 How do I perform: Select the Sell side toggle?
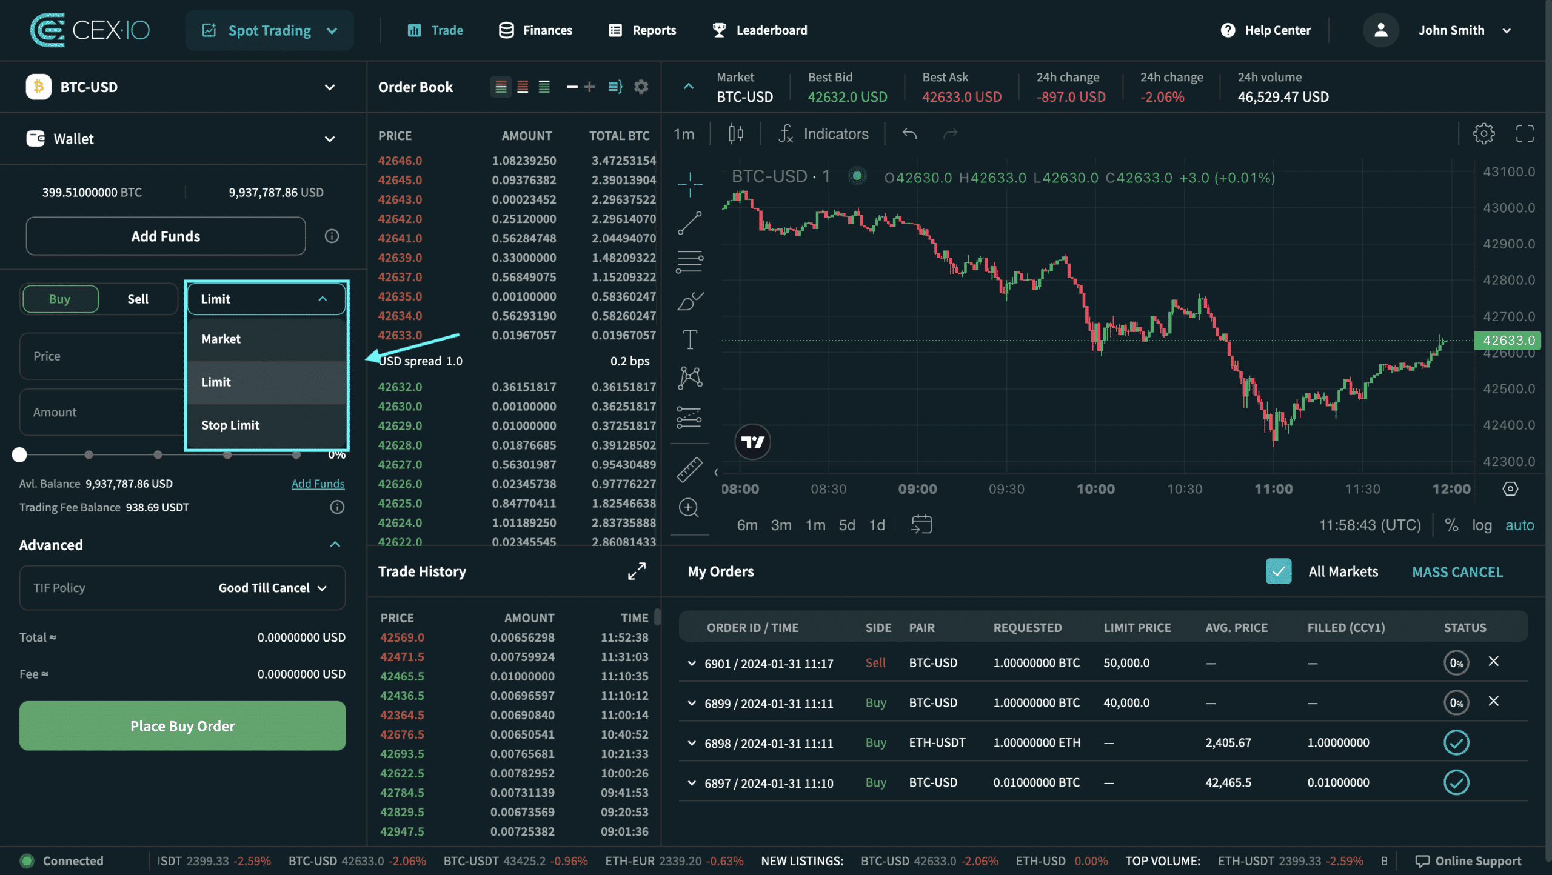pyautogui.click(x=138, y=299)
